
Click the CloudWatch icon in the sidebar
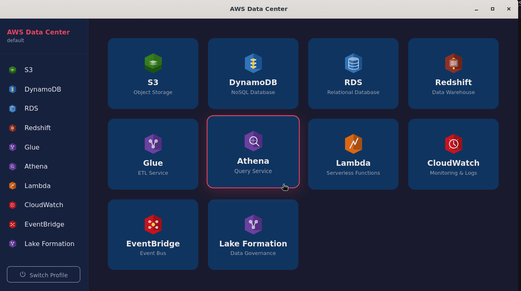click(x=13, y=205)
